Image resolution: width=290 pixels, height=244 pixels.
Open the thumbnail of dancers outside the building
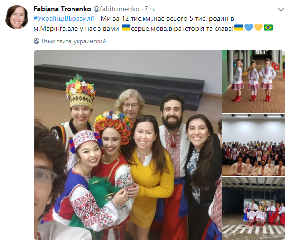[x=253, y=208]
